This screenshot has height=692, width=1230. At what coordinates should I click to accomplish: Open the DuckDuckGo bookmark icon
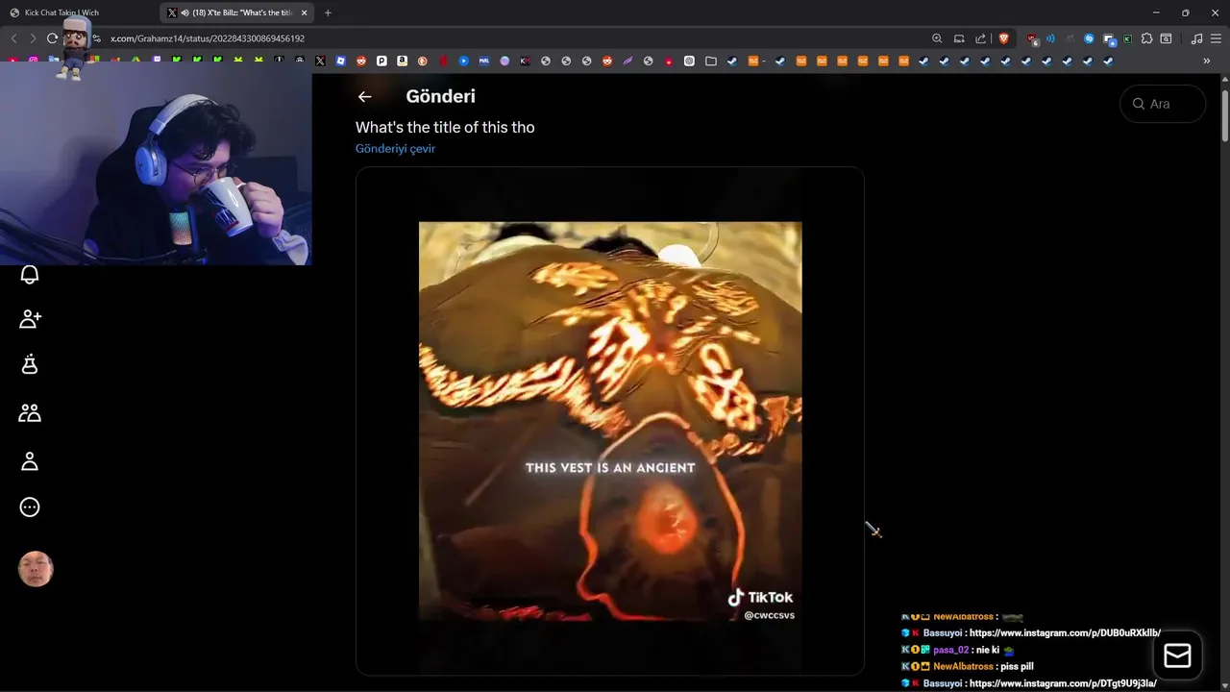click(x=423, y=61)
